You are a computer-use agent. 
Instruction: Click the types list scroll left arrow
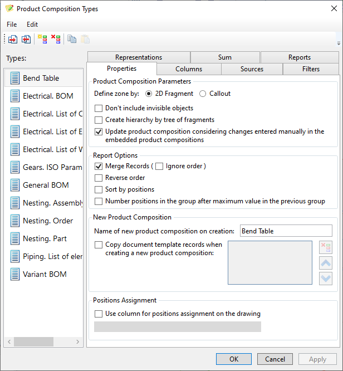pos(9,341)
